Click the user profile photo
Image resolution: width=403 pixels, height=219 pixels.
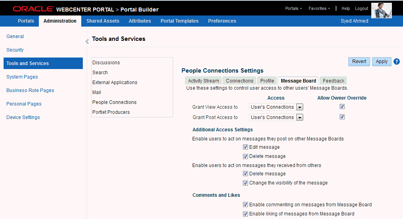tap(382, 11)
